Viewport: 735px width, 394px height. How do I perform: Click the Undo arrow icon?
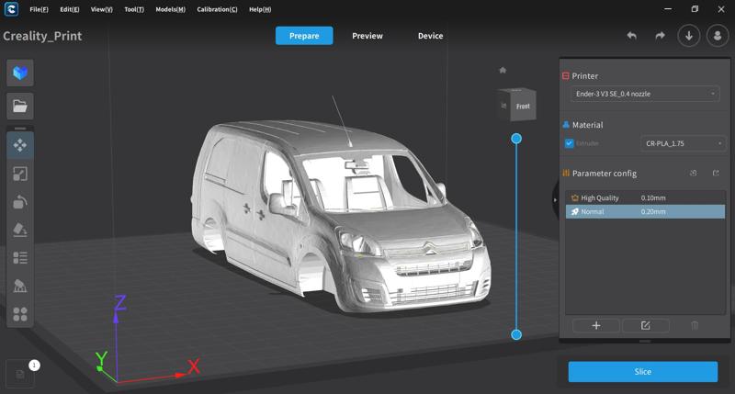tap(632, 36)
